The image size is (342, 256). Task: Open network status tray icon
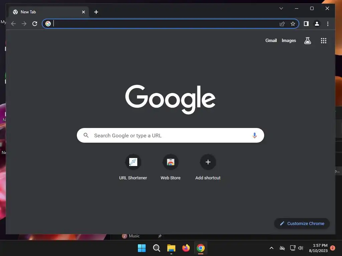click(293, 248)
